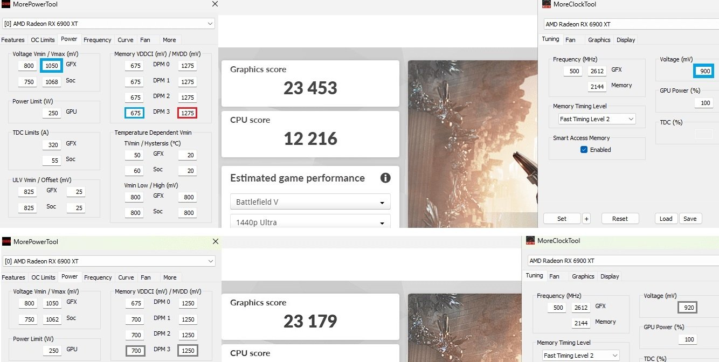This screenshot has height=362, width=719.
Task: Click the Soc Vmax field showing 1062
Action: pyautogui.click(x=52, y=319)
